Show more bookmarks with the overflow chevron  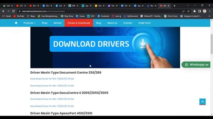tap(209, 16)
